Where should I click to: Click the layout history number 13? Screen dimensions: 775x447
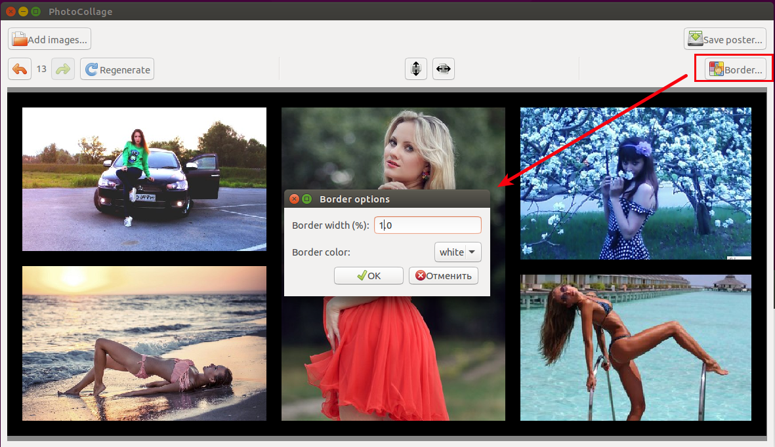(41, 69)
